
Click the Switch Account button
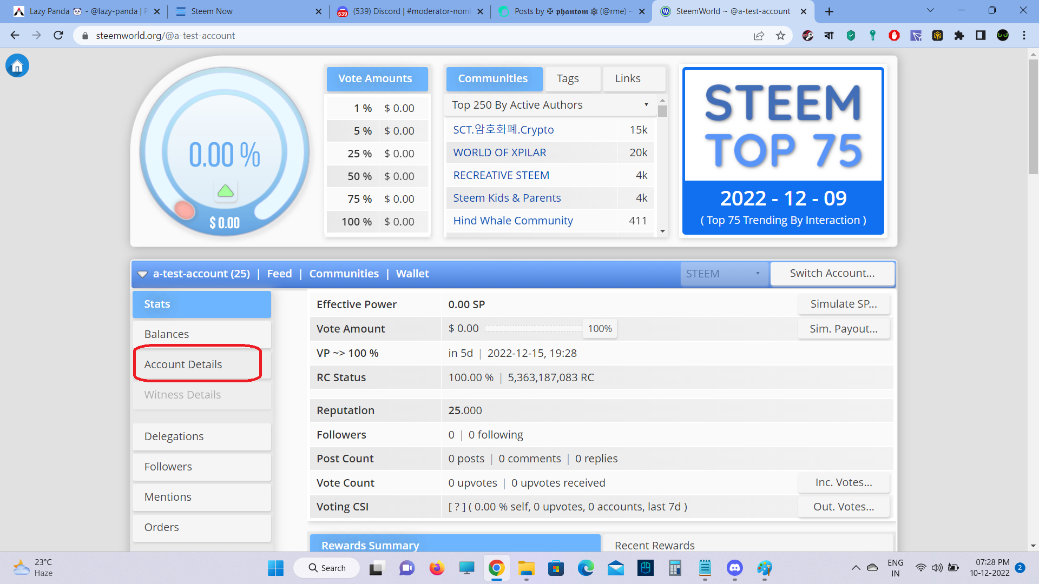832,274
